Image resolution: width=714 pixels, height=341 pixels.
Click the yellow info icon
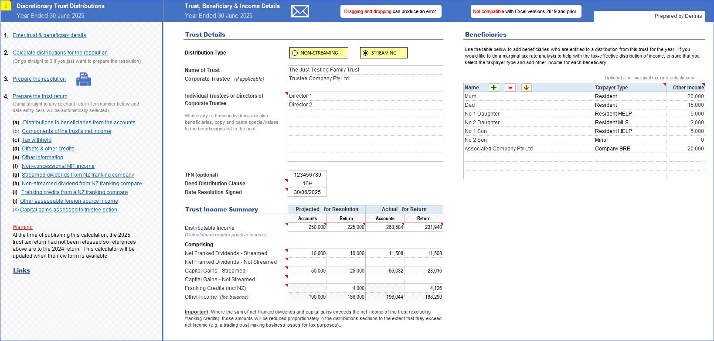tap(6, 6)
